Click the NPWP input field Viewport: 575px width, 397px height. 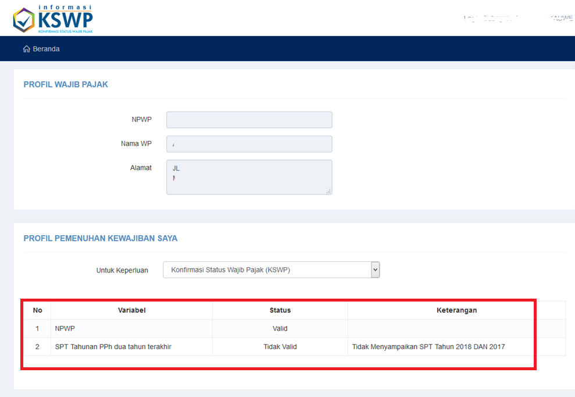tap(249, 119)
